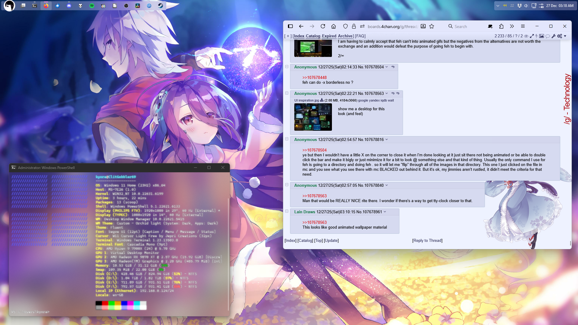Open the Catalog link in the header
Image resolution: width=578 pixels, height=325 pixels.
[x=313, y=36]
